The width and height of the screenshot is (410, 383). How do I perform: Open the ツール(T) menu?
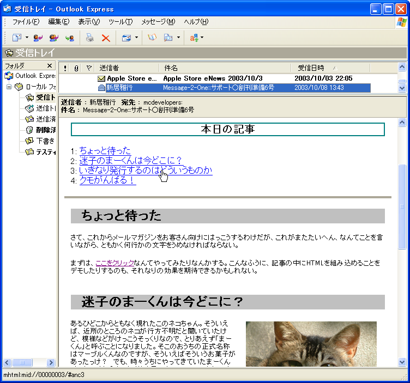pyautogui.click(x=120, y=22)
